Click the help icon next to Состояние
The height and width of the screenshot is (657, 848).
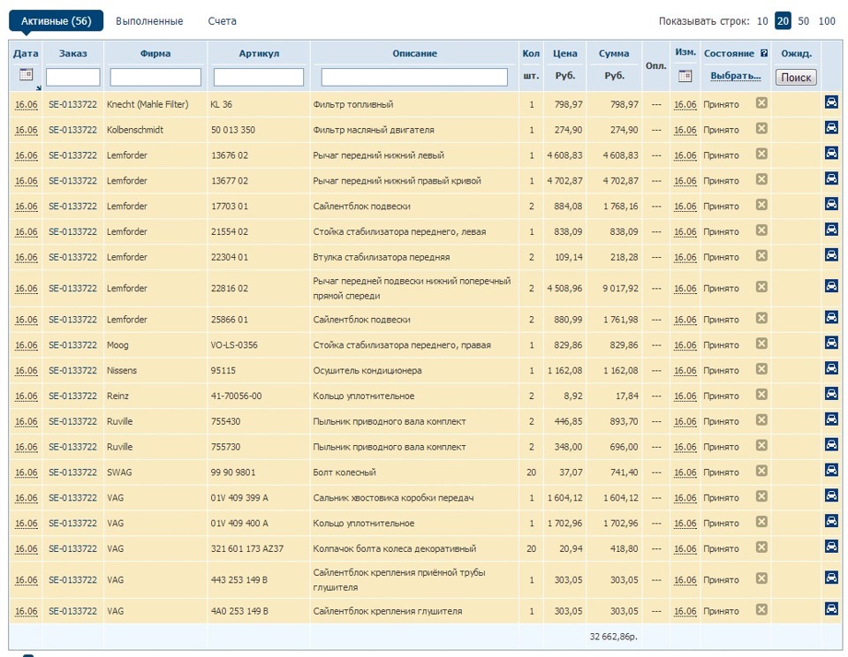(764, 54)
